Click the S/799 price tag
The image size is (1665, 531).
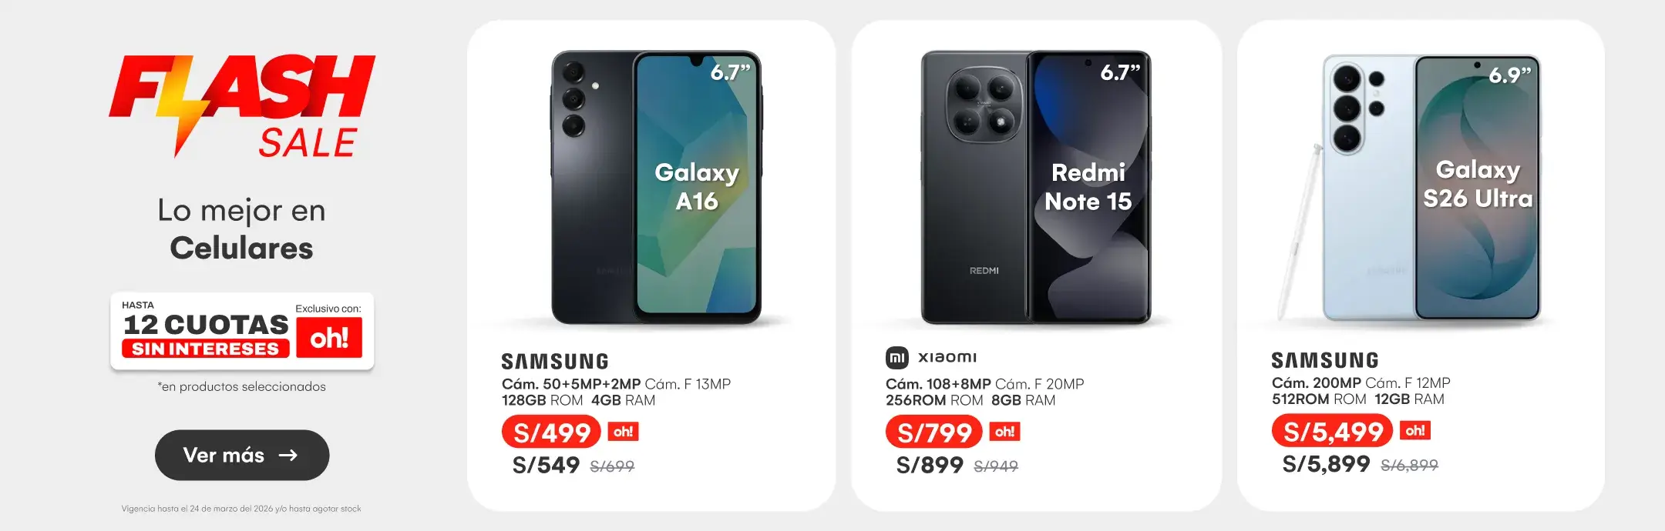[934, 432]
